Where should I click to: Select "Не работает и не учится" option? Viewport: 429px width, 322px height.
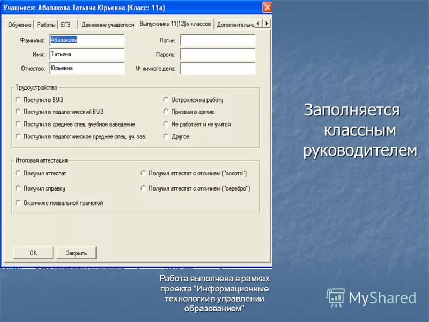165,123
